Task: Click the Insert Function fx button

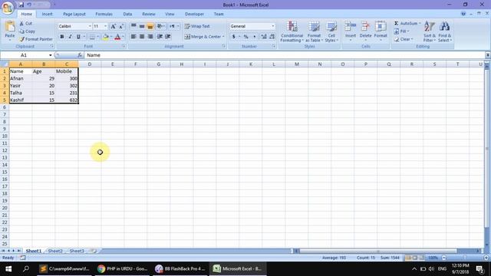Action: pyautogui.click(x=80, y=55)
